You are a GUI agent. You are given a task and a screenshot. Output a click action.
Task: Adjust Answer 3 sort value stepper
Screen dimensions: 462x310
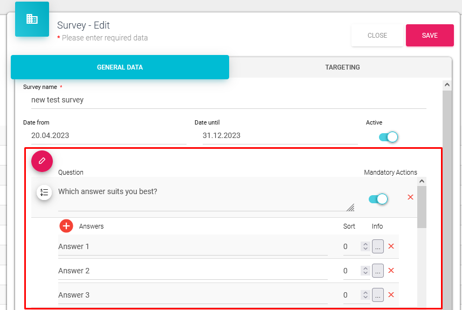point(365,295)
